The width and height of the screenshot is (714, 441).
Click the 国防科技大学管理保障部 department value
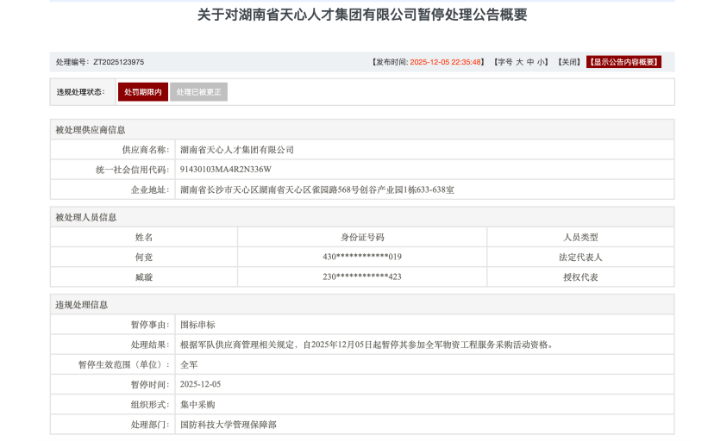(228, 425)
